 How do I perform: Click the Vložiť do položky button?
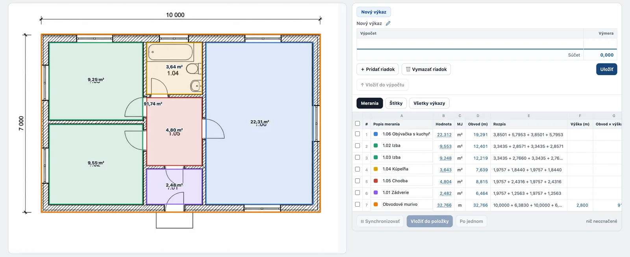tap(430, 221)
